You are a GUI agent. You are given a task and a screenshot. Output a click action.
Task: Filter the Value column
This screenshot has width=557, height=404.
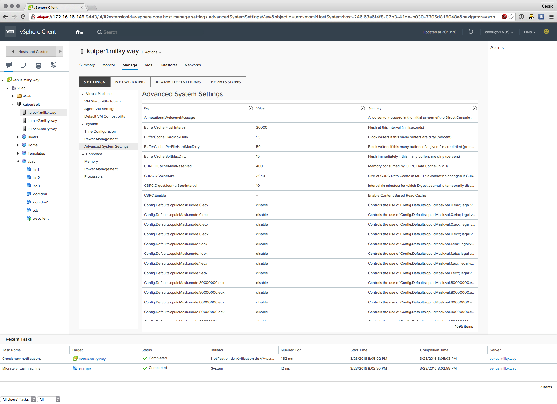pos(363,108)
